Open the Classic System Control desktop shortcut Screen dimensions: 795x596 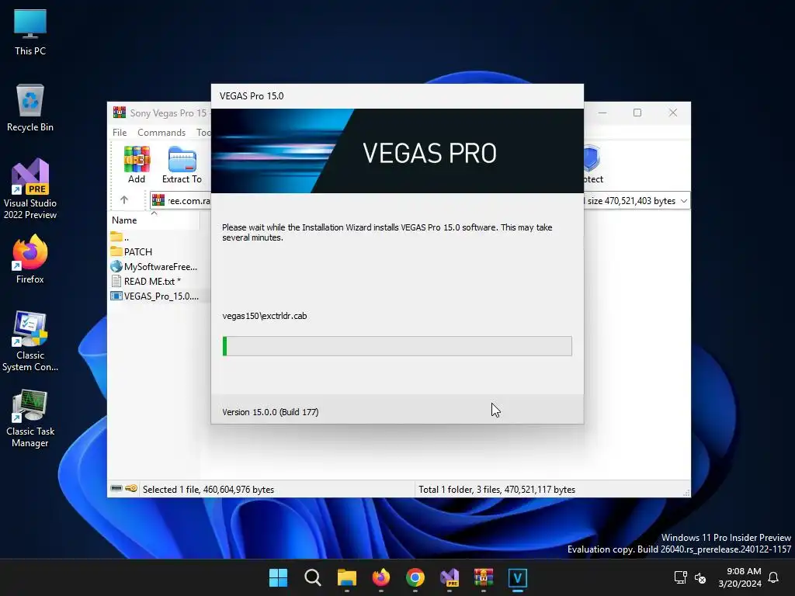click(30, 341)
